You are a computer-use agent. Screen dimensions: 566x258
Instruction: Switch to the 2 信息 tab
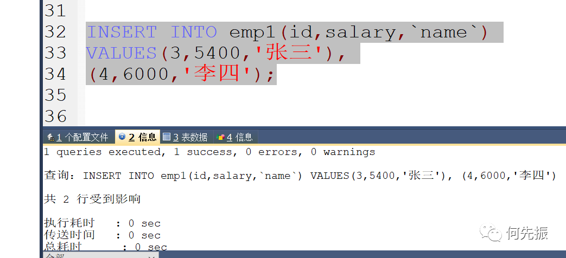click(137, 137)
